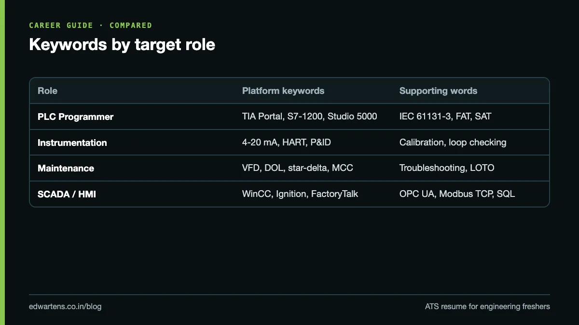Select the 'Maintenance' row label

[66, 169]
